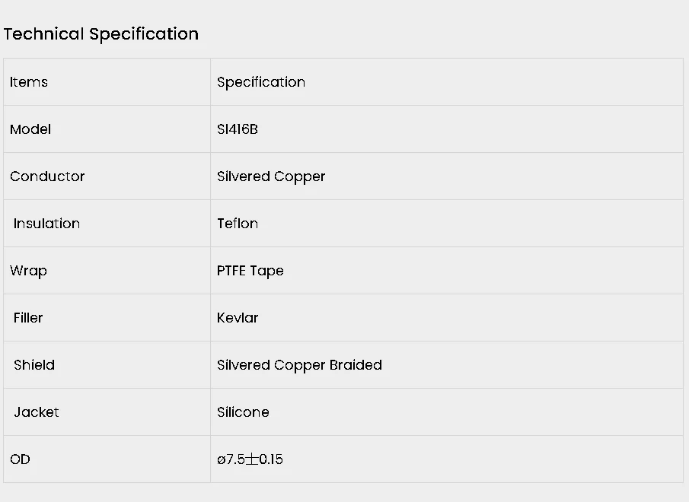Click the Technical Specification heading
This screenshot has width=689, height=502.
point(100,34)
